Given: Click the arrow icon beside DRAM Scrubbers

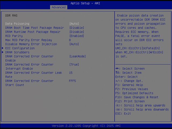Looking at the screenshot, I should click(x=3, y=52).
